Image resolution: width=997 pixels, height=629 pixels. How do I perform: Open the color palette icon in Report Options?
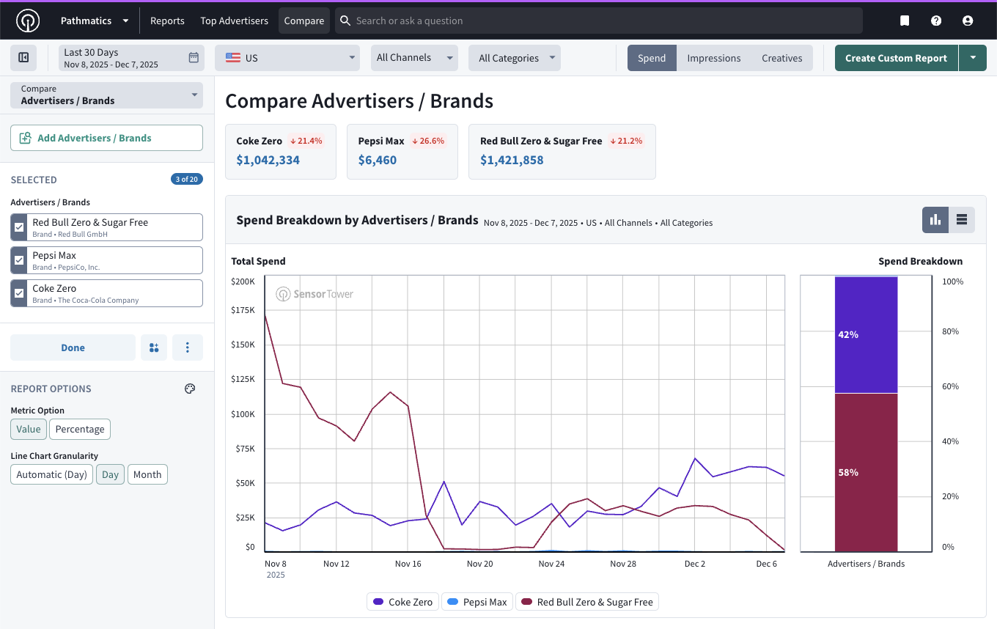coord(190,389)
